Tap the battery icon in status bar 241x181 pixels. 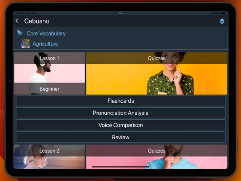223,13
